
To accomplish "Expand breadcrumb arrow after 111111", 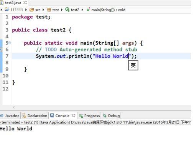I will click(26, 10).
